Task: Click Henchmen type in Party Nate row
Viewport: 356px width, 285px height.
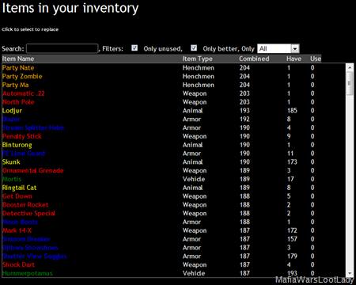Action: click(x=199, y=68)
